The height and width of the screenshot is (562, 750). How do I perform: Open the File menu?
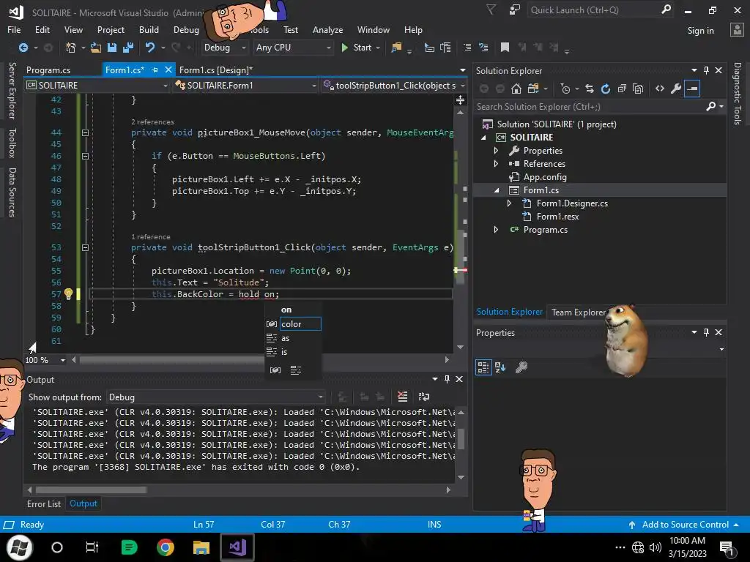click(x=14, y=29)
